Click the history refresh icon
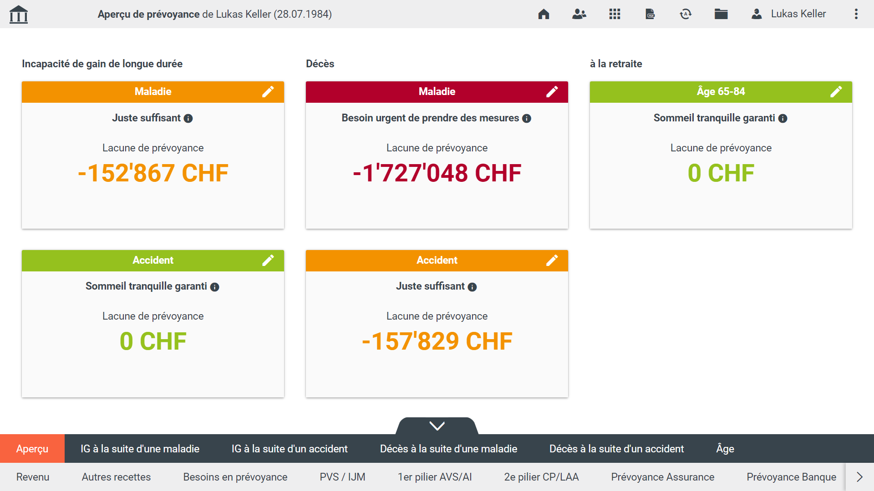Screen dimensions: 874x491 pyautogui.click(x=686, y=14)
